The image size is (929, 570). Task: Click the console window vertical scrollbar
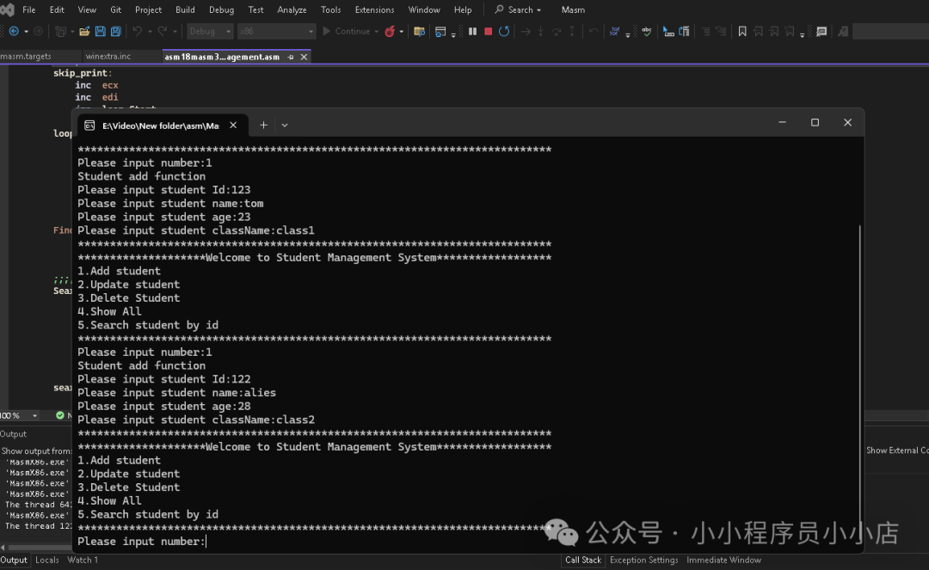(x=860, y=344)
